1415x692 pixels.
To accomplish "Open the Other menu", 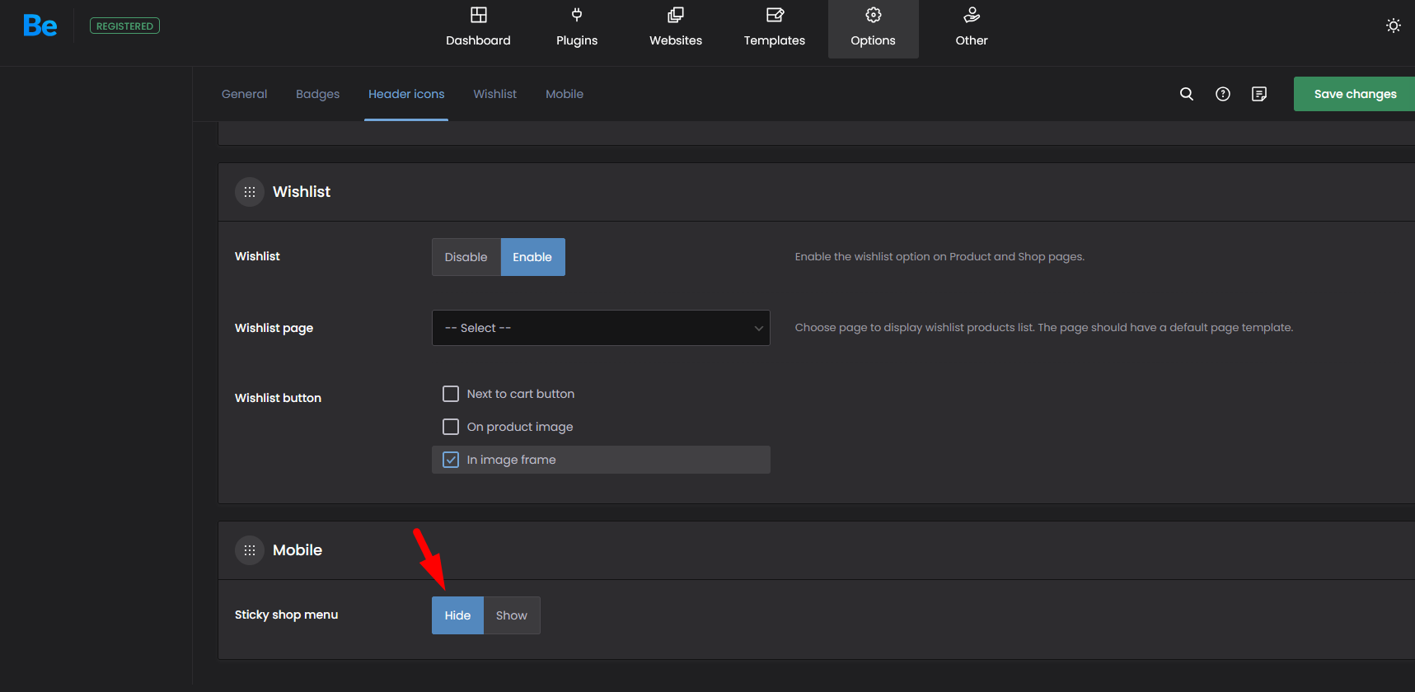I will pyautogui.click(x=972, y=30).
